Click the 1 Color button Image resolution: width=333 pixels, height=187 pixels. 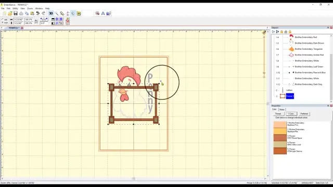(x=291, y=114)
